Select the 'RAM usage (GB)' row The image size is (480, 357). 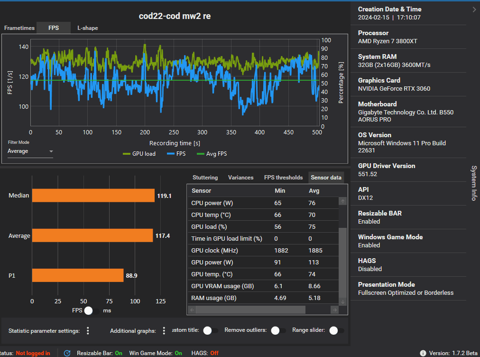pyautogui.click(x=263, y=298)
